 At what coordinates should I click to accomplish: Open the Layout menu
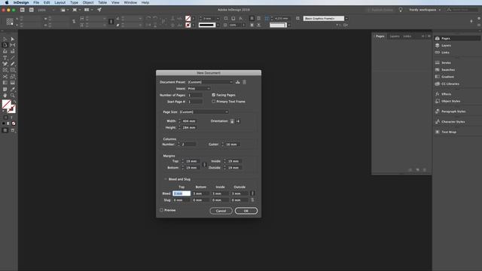click(60, 2)
